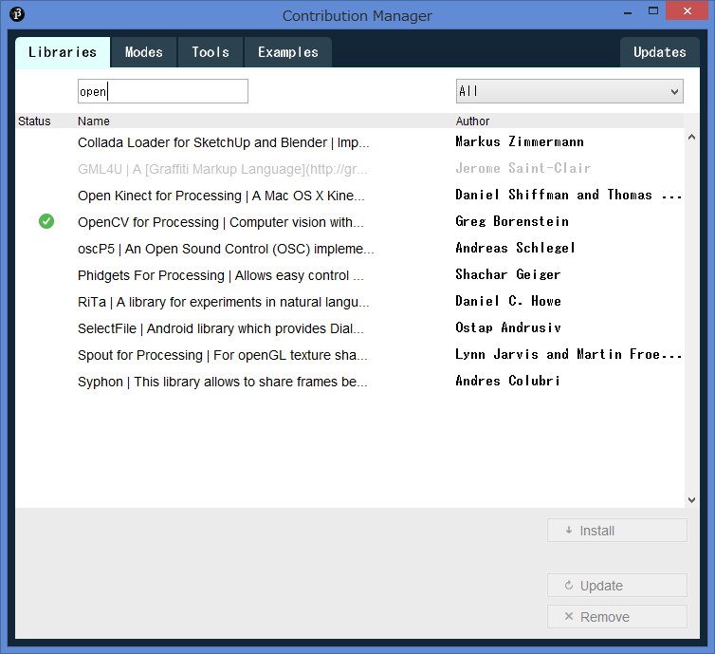Click author Jerome Saint-Clair
715x654 pixels.
(523, 168)
